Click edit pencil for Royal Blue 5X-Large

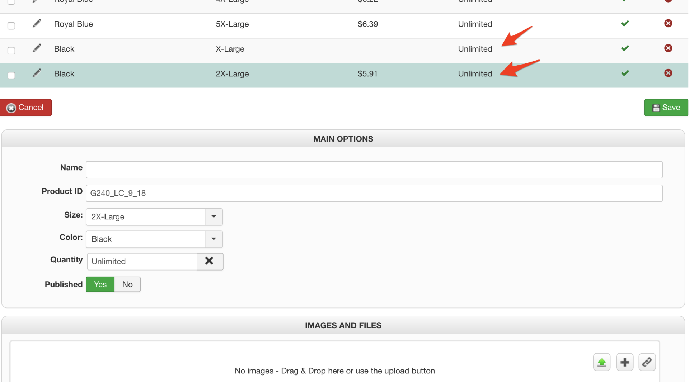[37, 23]
